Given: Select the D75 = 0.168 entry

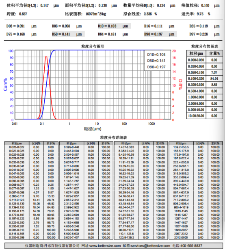Looking at the screenshot, I should pos(22,34).
